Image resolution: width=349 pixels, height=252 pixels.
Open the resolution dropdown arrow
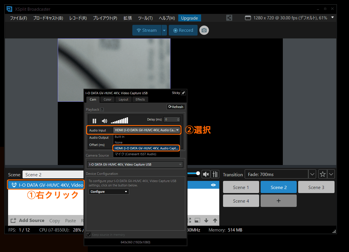click(332, 18)
